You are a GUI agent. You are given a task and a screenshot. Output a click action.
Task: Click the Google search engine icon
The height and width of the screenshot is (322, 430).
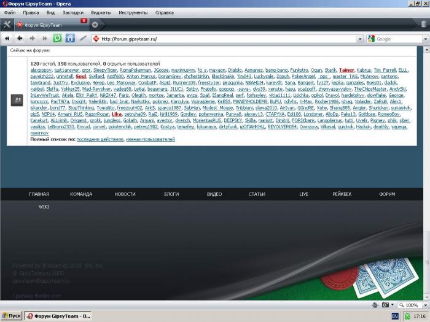coord(371,39)
